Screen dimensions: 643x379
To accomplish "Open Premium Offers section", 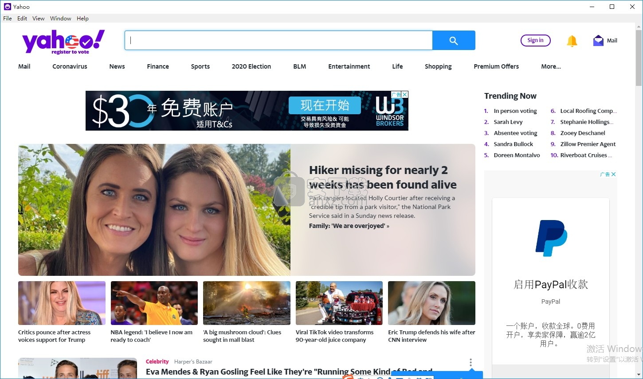I will click(x=496, y=66).
